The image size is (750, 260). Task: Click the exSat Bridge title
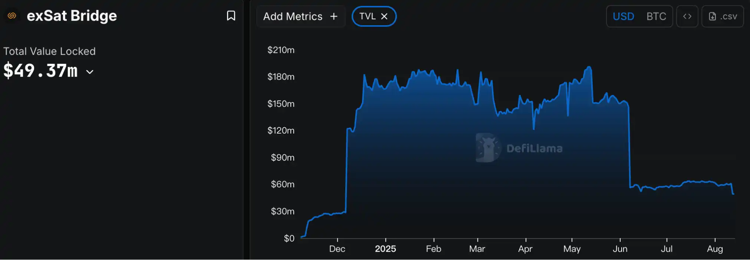72,16
